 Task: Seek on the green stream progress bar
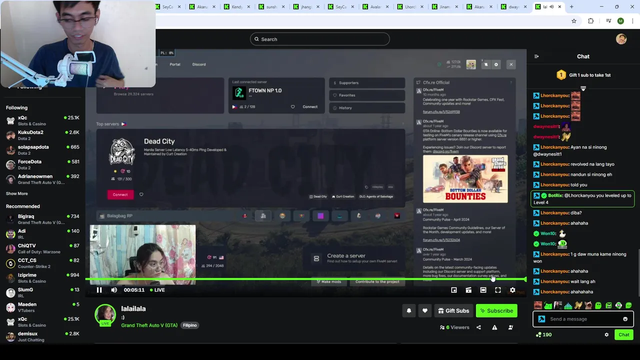[x=305, y=279]
